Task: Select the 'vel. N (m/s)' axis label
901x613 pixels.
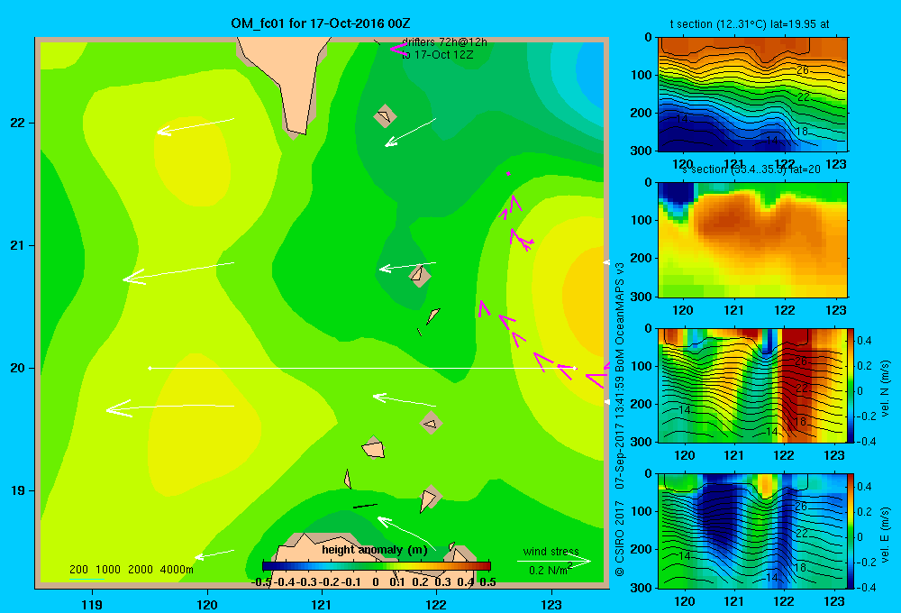Action: (886, 389)
